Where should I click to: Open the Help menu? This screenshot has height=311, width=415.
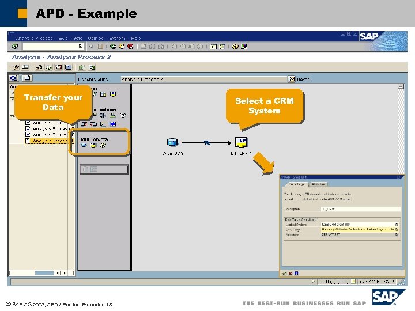[x=136, y=39]
